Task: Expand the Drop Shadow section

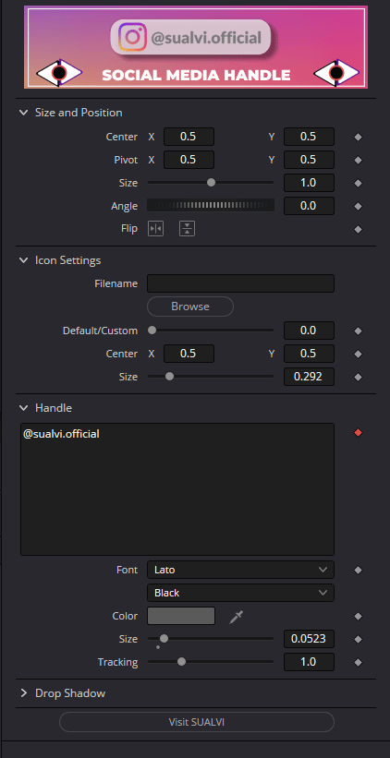Action: pyautogui.click(x=23, y=693)
